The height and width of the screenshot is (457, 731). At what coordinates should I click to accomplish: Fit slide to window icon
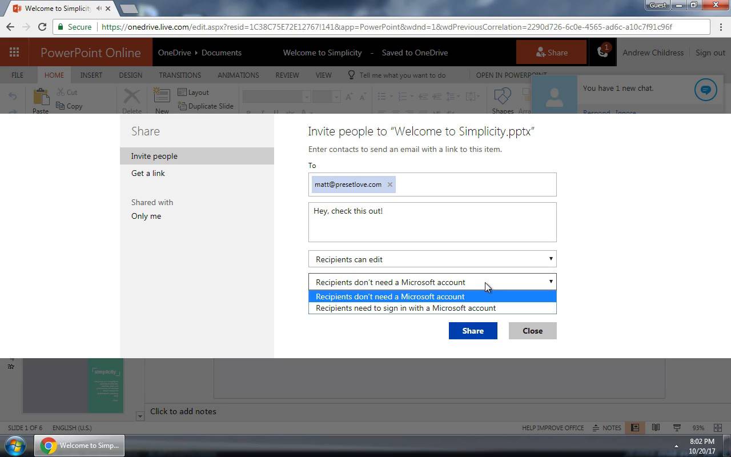tap(717, 427)
